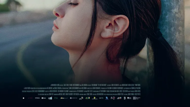Click the STEMAL logo in the bottom row
This screenshot has width=190, height=107.
pyautogui.click(x=37, y=98)
